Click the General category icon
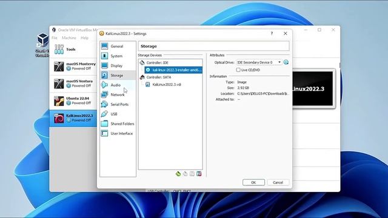The width and height of the screenshot is (388, 218). coord(104,46)
